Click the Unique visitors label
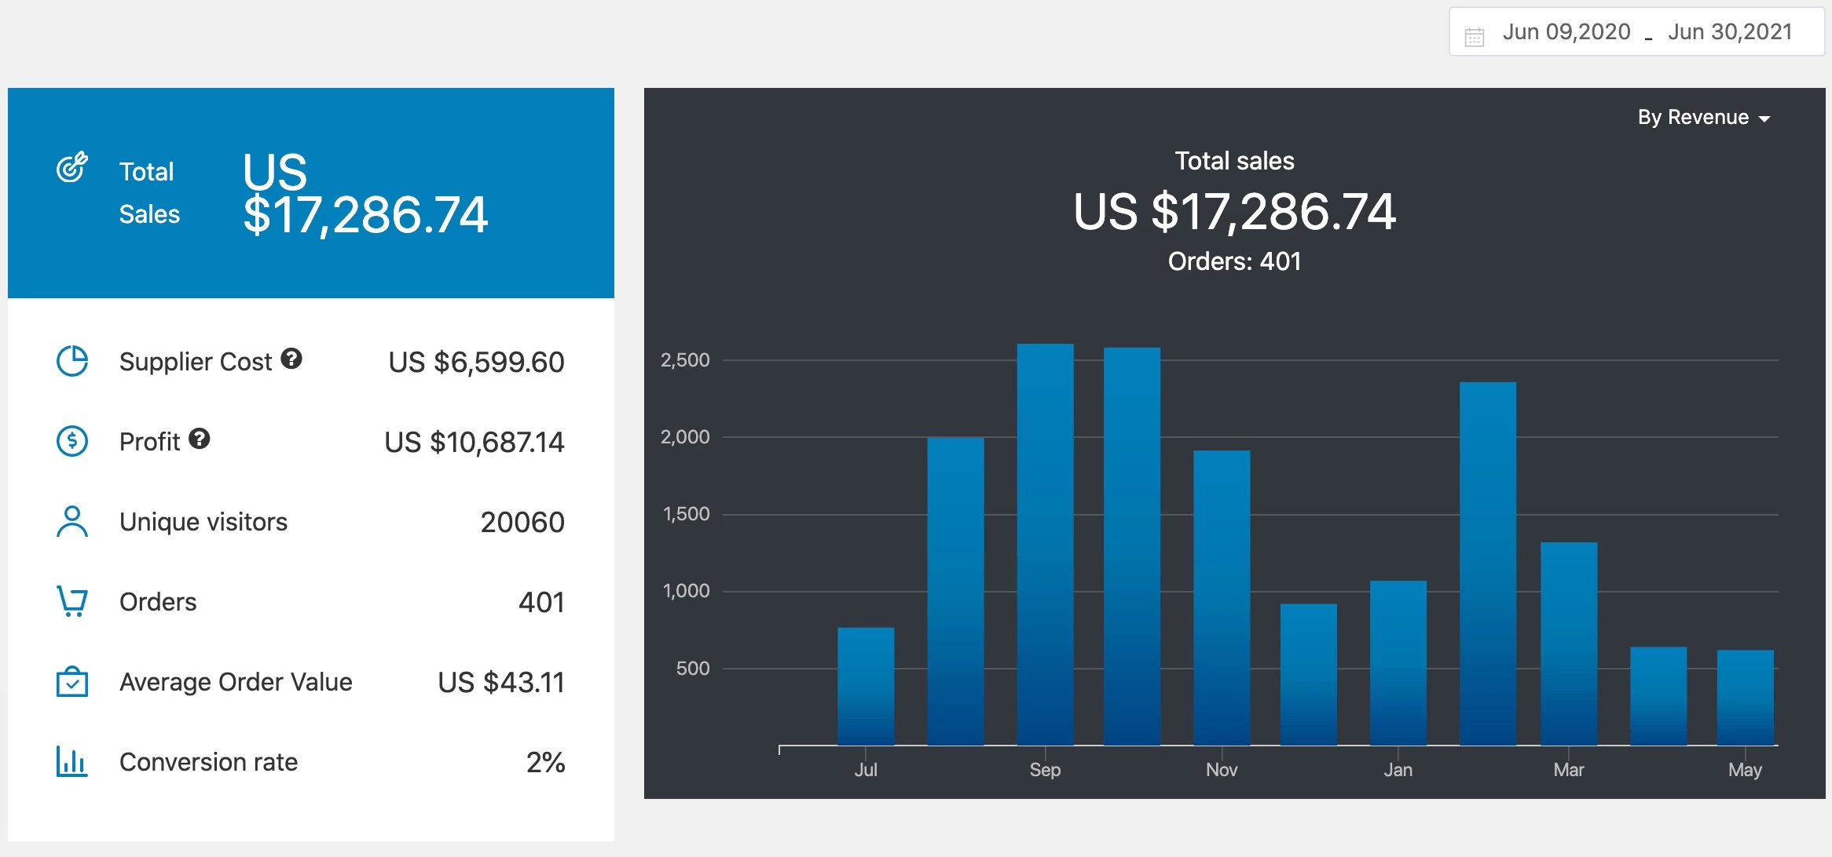This screenshot has height=857, width=1832. point(203,522)
